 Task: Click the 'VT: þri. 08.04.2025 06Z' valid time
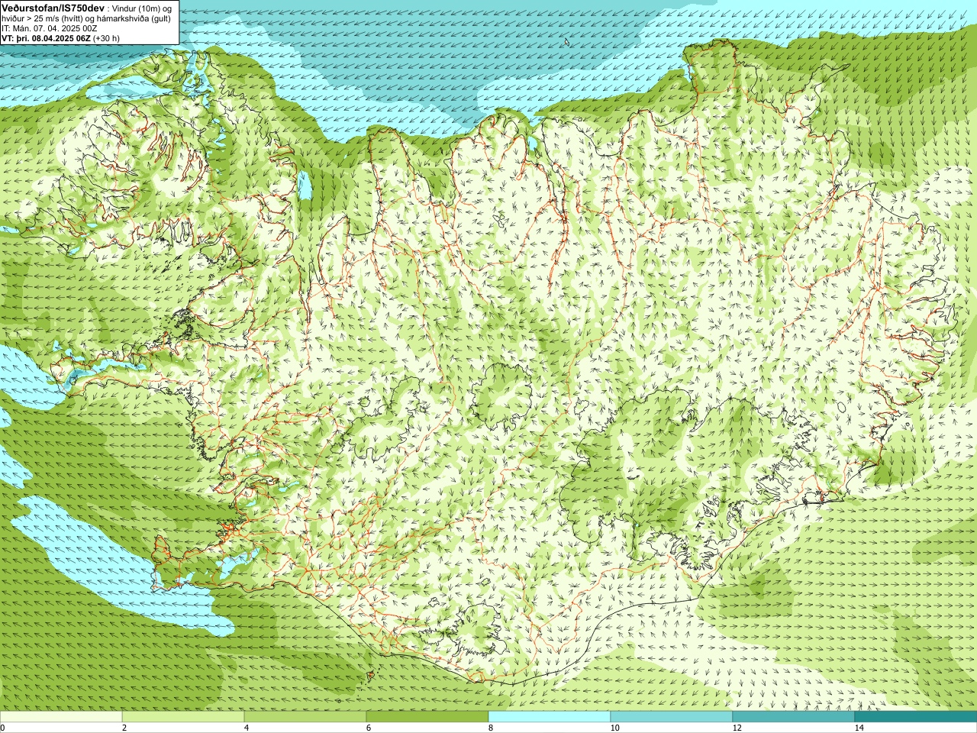pyautogui.click(x=46, y=38)
